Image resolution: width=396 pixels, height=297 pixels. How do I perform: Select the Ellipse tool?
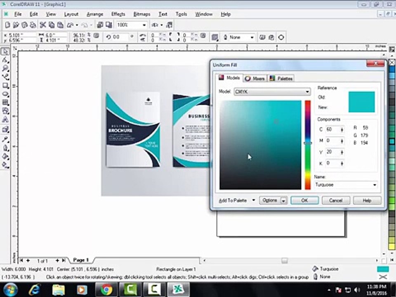click(x=5, y=94)
